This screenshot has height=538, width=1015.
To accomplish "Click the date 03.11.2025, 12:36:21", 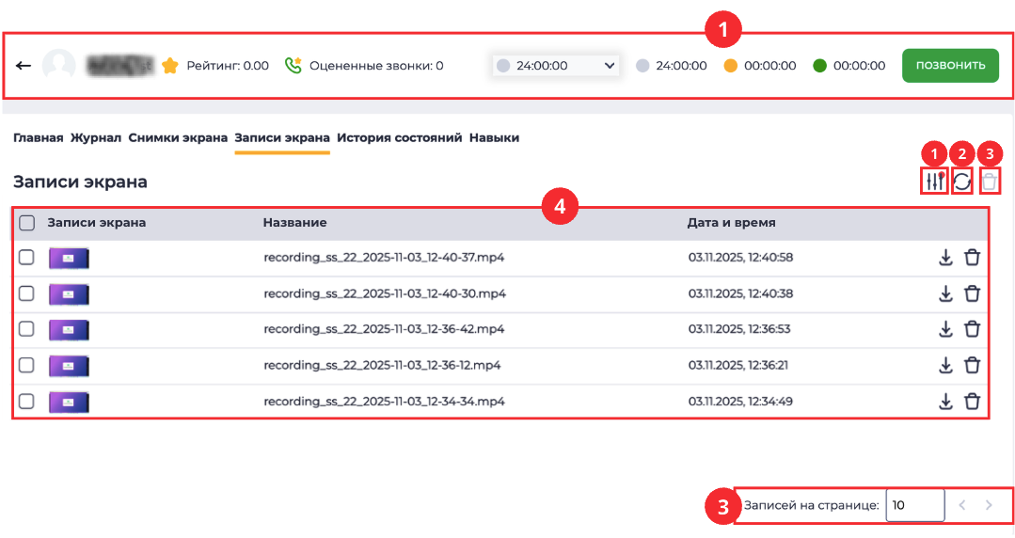I will click(737, 365).
